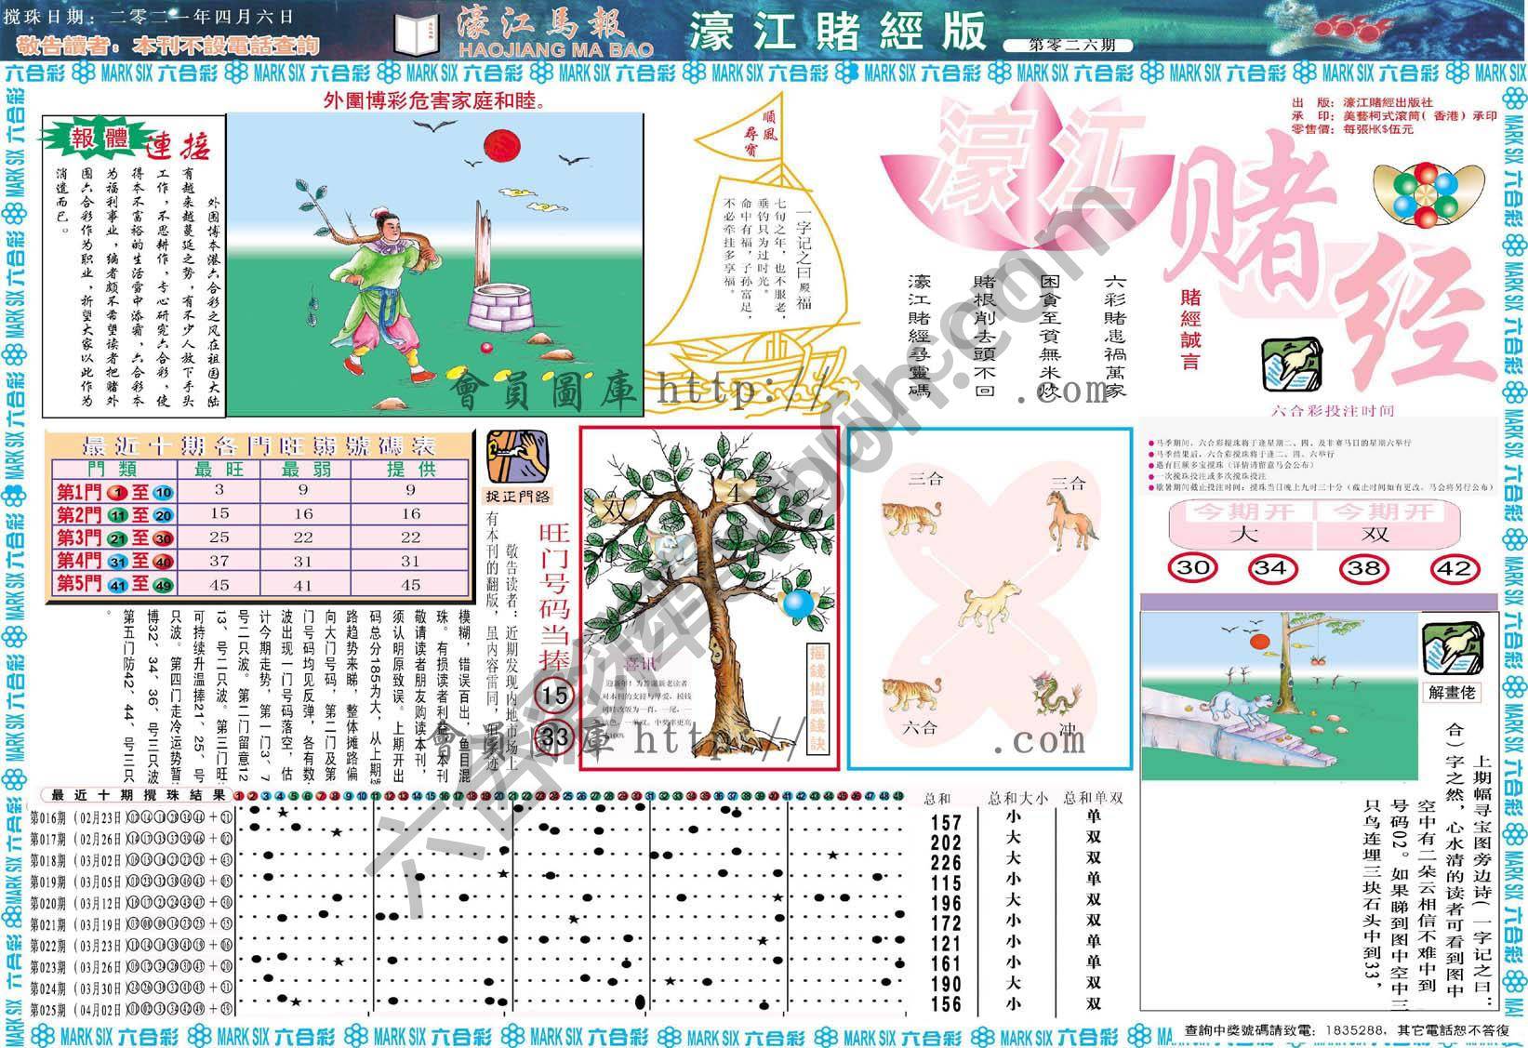1528x1048 pixels.
Task: Open the man-and-well cartoon illustration
Action: 435,264
